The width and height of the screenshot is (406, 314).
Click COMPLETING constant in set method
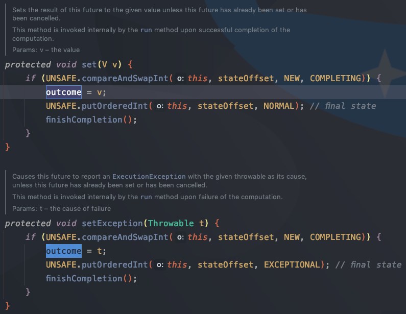point(336,78)
